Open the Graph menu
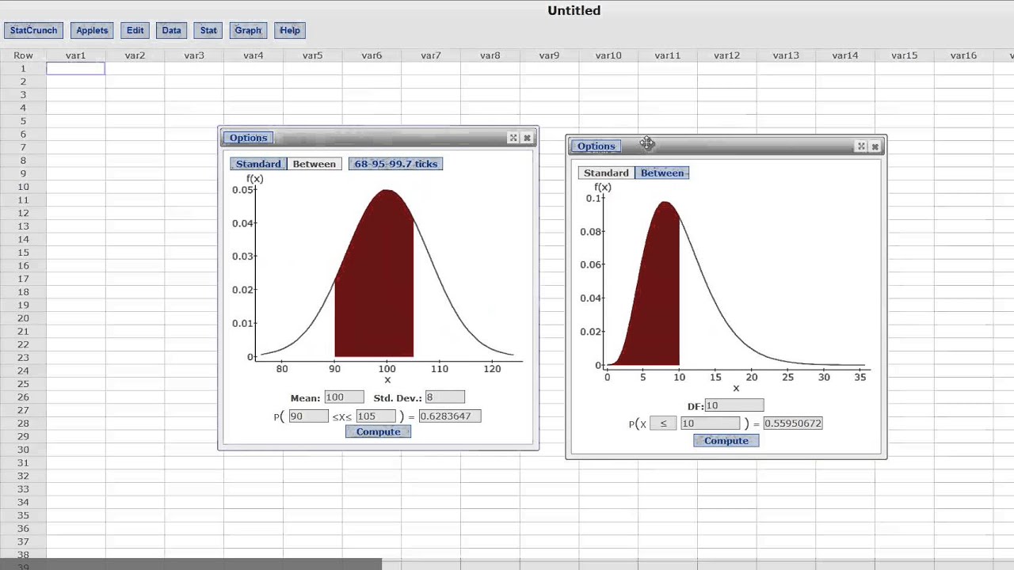1014x570 pixels. [248, 30]
